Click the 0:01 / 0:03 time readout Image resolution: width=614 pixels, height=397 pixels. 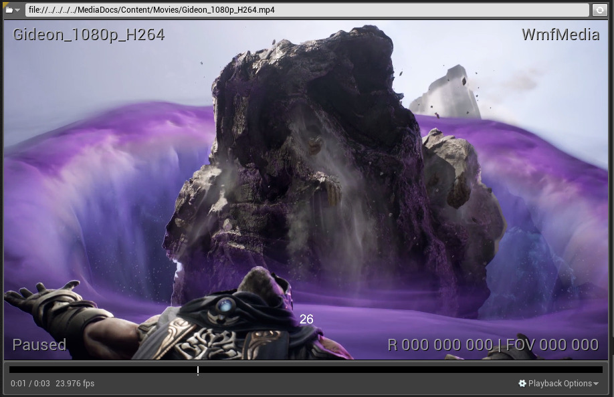point(30,384)
